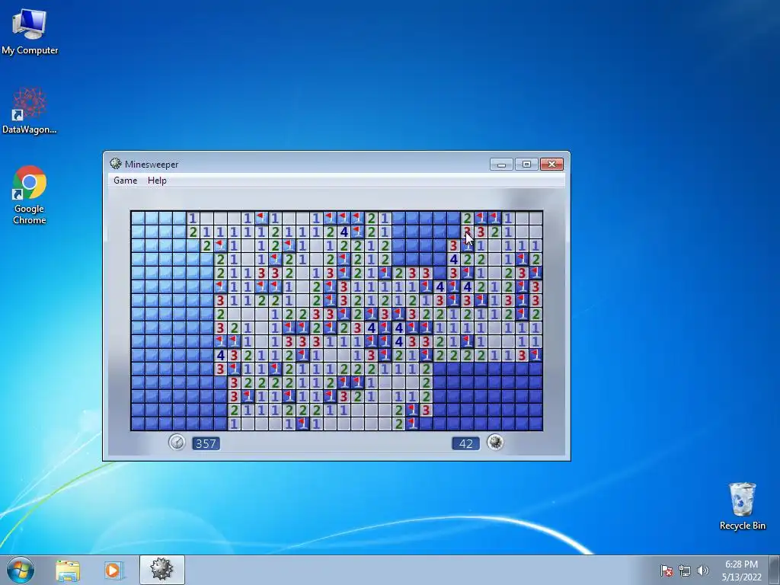
Task: Open the network status tray icon
Action: click(x=685, y=571)
